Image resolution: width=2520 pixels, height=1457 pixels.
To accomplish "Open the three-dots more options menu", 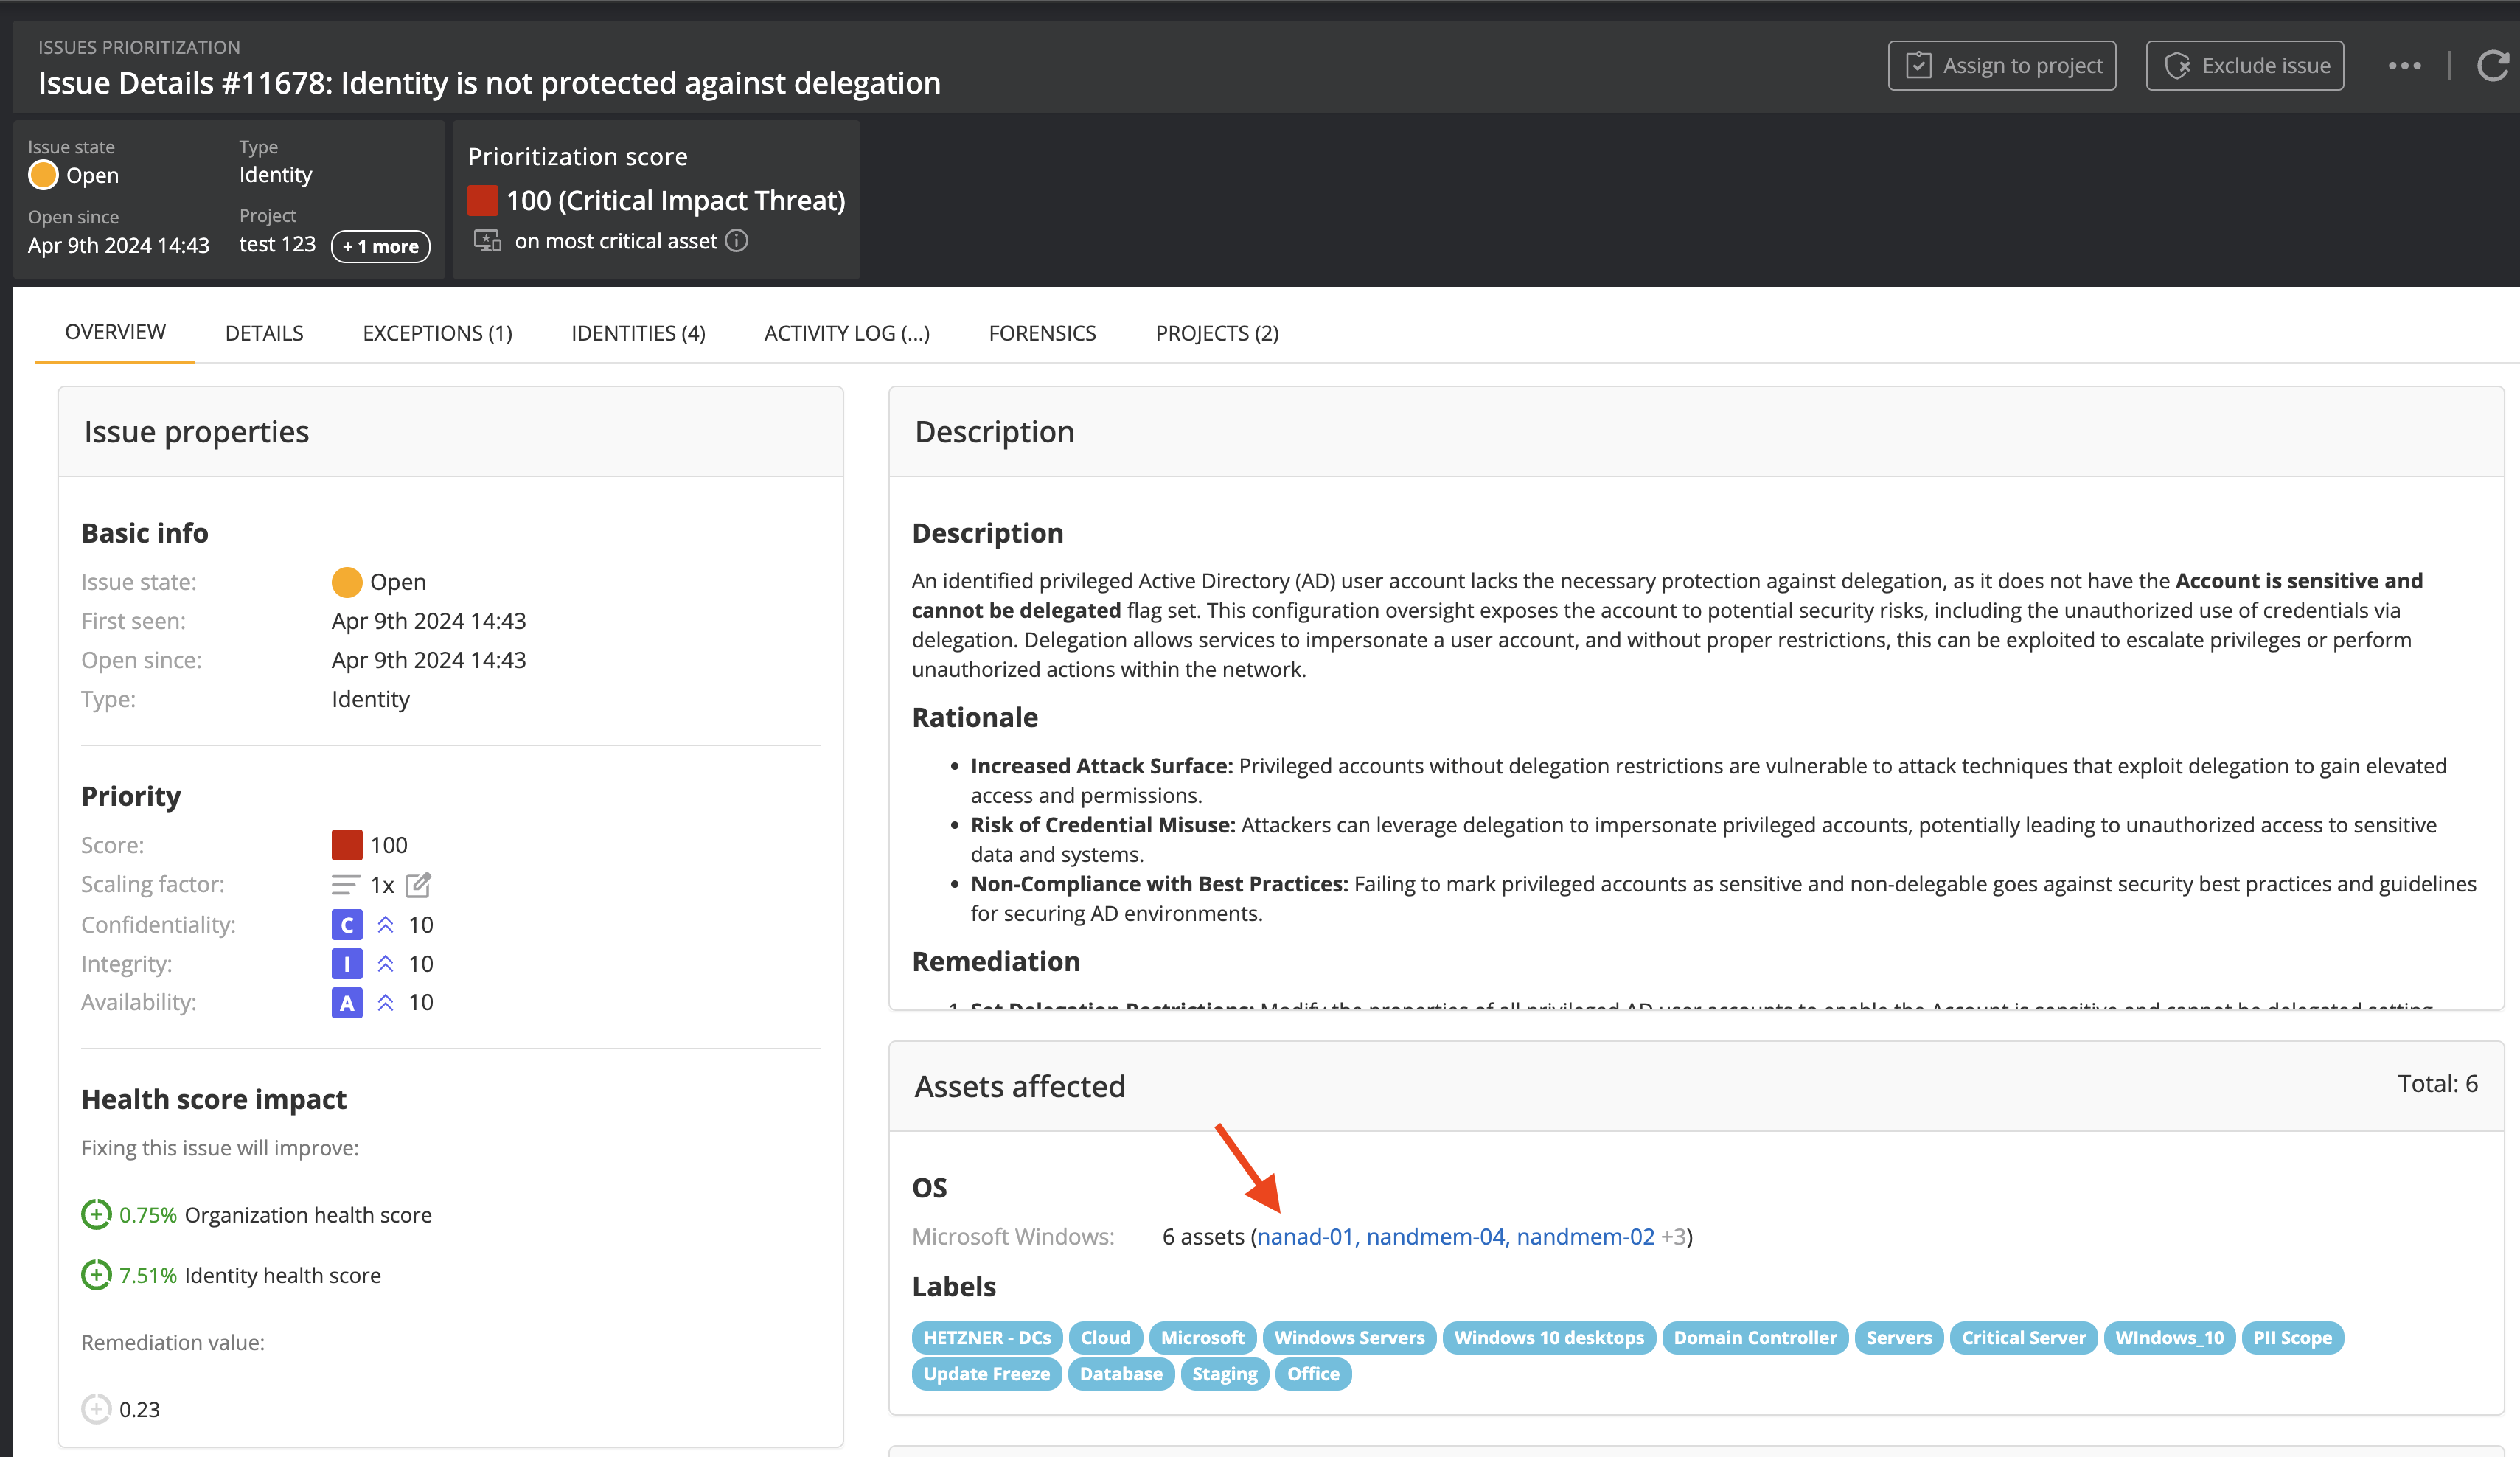I will 2404,66.
